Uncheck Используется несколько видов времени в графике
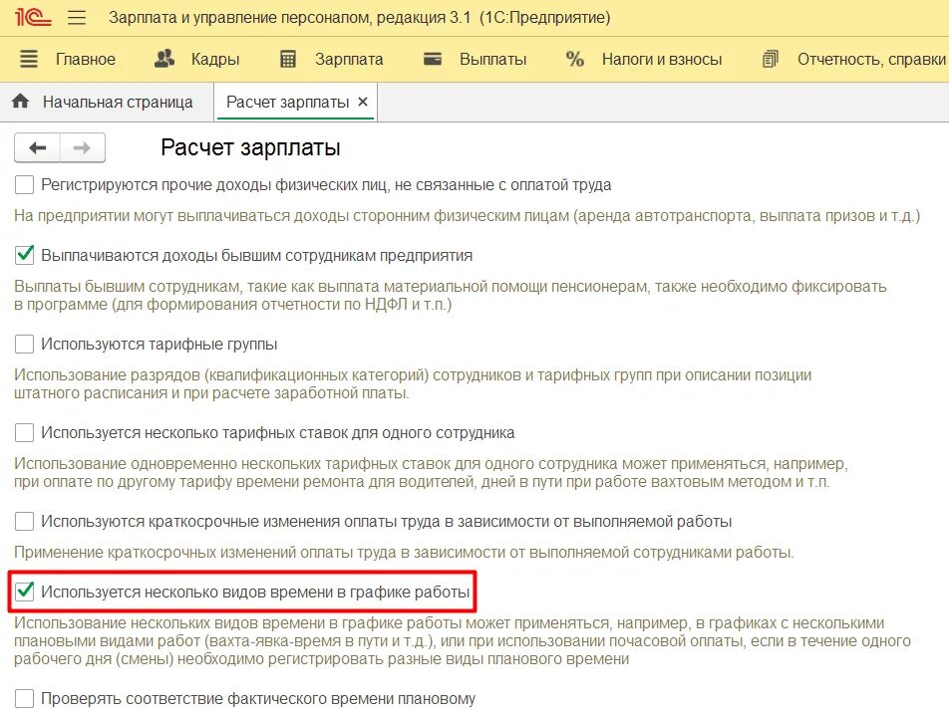 (x=24, y=592)
